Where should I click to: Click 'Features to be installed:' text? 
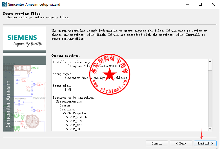point(74,97)
